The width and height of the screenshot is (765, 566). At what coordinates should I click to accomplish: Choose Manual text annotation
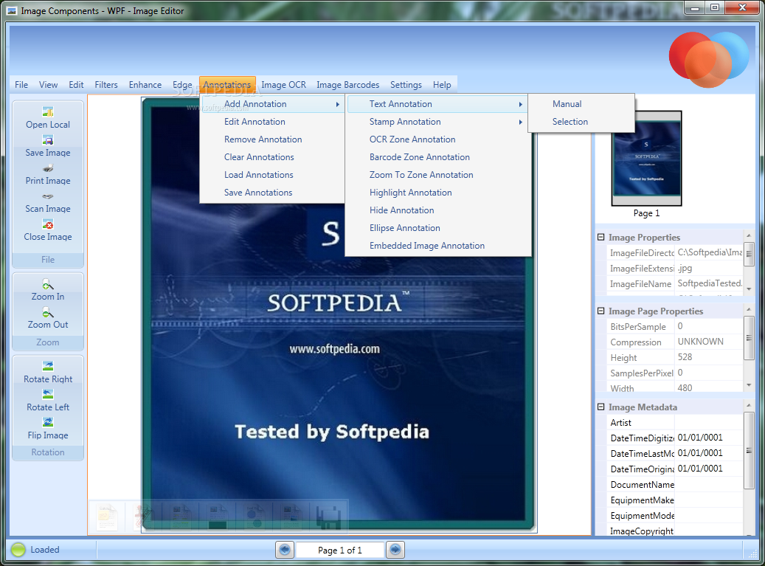[x=581, y=104]
